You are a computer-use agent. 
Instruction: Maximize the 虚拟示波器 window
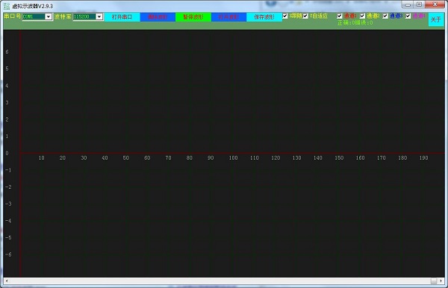[x=419, y=4]
